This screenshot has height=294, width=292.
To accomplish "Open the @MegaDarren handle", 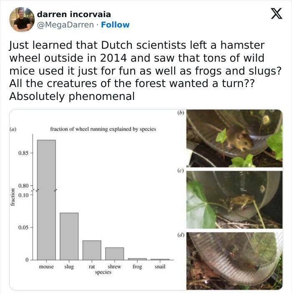I will pyautogui.click(x=65, y=25).
